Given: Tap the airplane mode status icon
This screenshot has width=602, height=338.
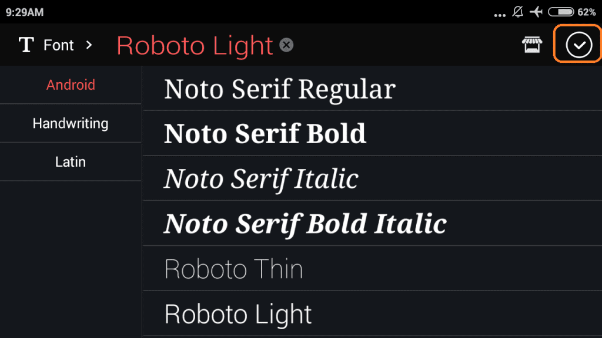Looking at the screenshot, I should 536,12.
